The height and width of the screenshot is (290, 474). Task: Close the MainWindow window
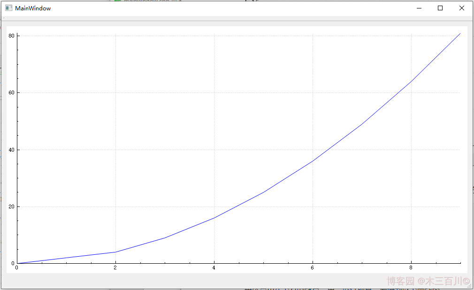[462, 8]
